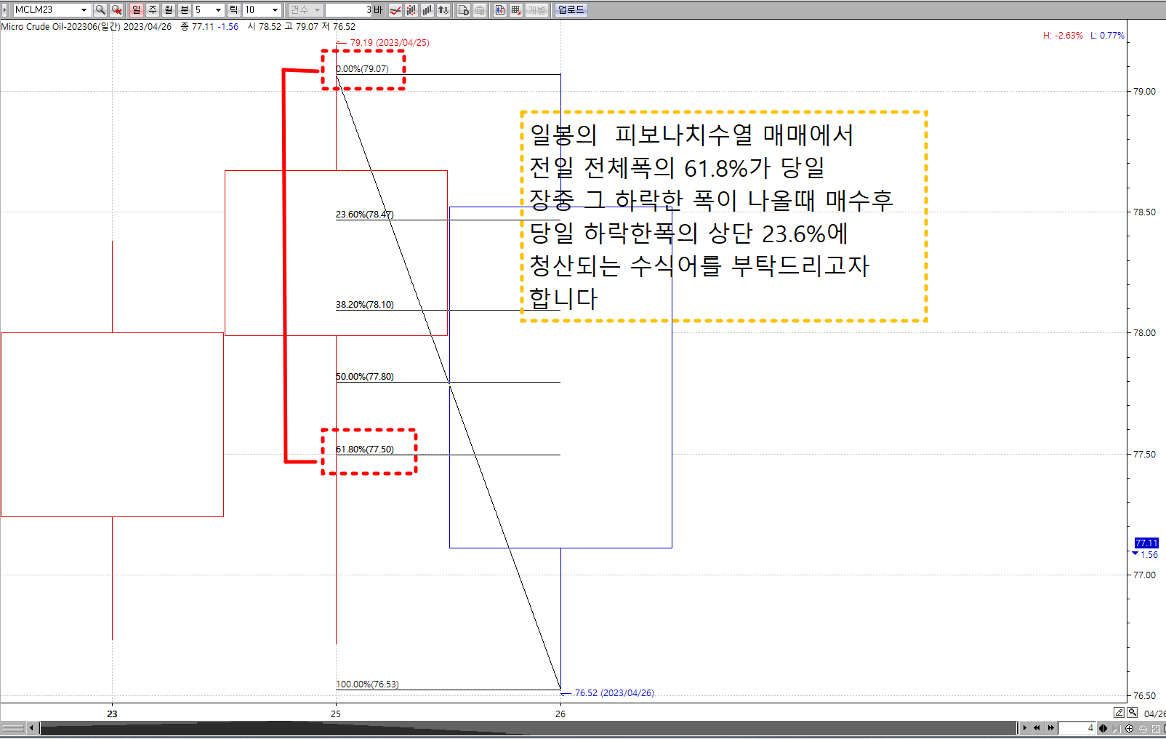This screenshot has height=739, width=1166.
Task: Open the tick interval dropdown showing 10
Action: pos(275,9)
